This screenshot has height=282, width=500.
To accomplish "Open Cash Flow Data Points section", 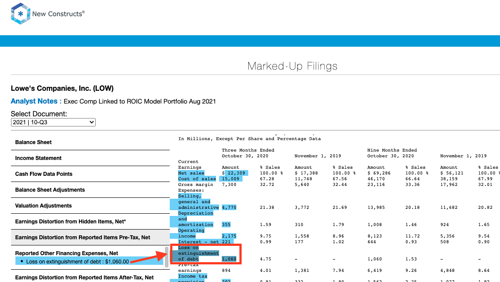I will [x=90, y=174].
